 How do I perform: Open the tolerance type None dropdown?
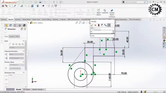coord(17,54)
